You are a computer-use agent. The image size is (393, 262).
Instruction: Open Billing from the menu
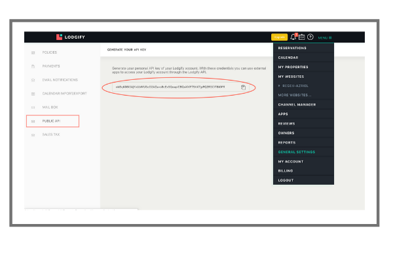click(x=303, y=171)
